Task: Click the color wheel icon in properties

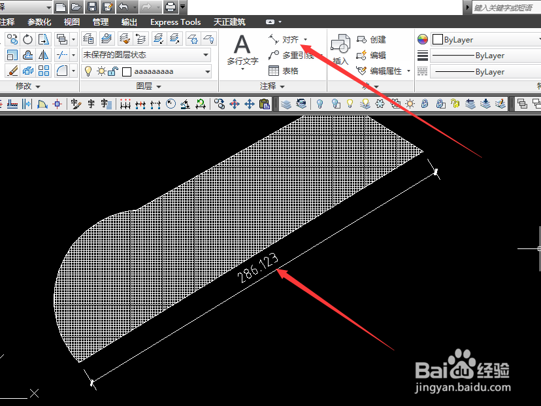Action: click(422, 39)
